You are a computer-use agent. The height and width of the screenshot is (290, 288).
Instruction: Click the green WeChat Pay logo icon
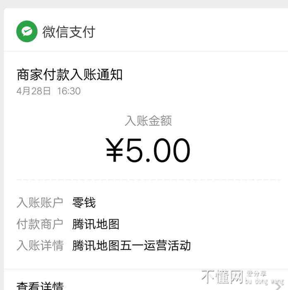pos(27,31)
